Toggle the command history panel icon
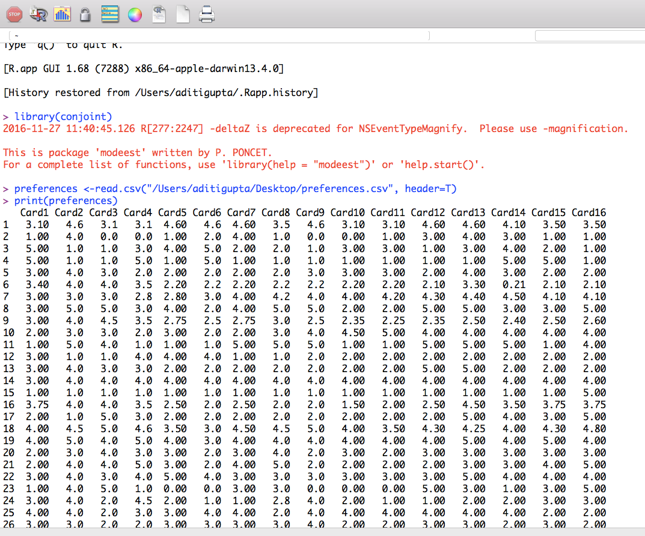This screenshot has width=645, height=536. pos(110,14)
